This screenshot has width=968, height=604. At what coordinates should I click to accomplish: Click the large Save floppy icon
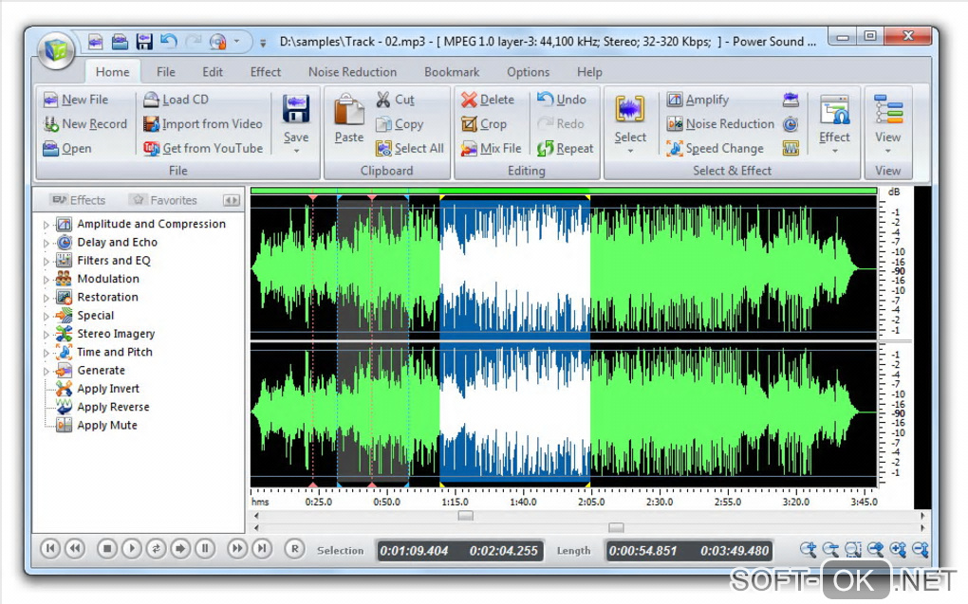tap(296, 110)
